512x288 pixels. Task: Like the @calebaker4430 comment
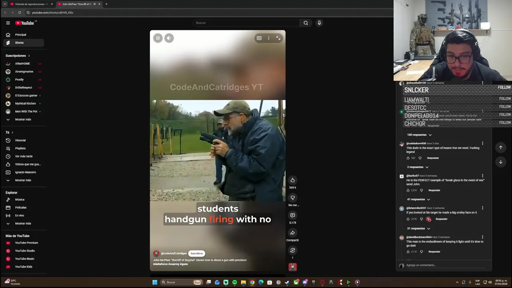point(408,158)
